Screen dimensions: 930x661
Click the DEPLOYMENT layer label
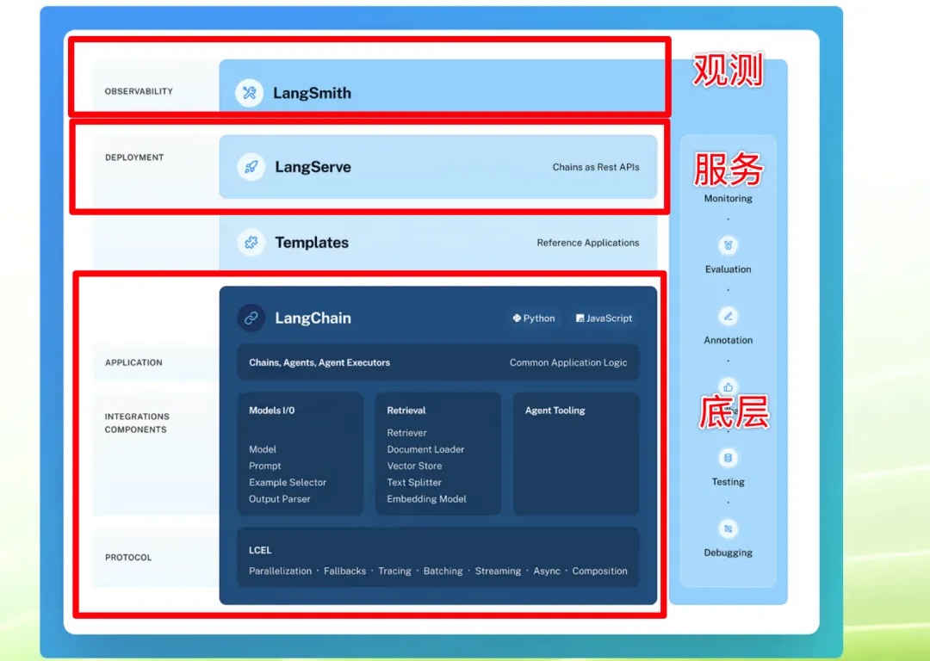(134, 158)
